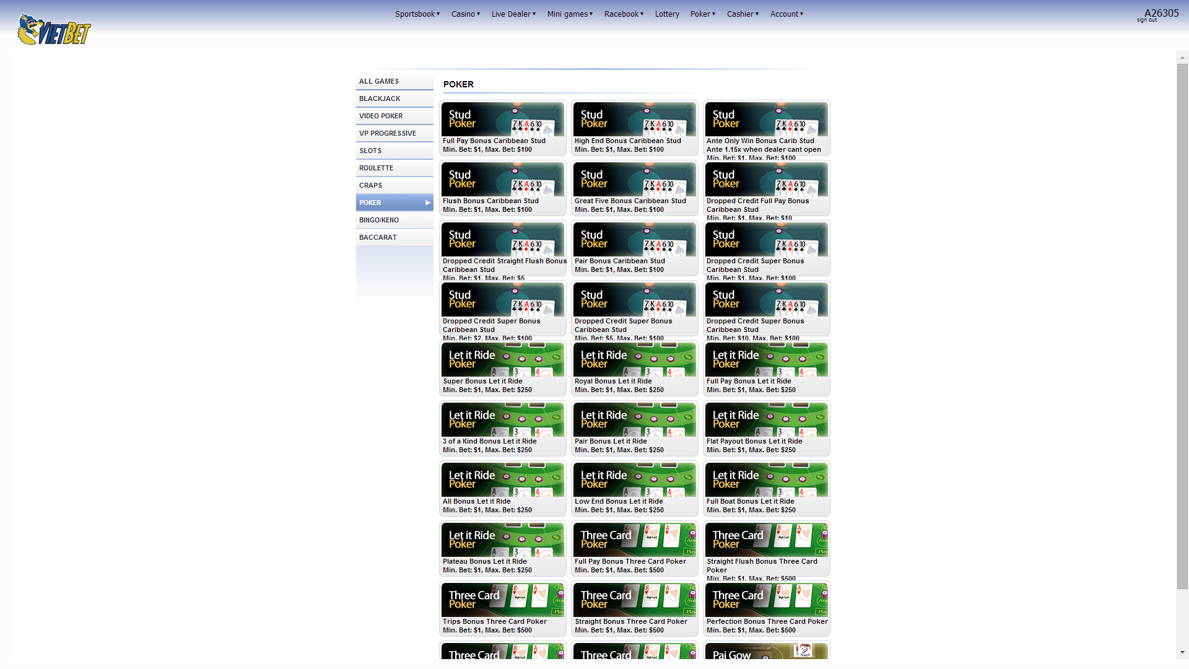Open the Lottery menu item
This screenshot has height=669, width=1189.
click(667, 14)
